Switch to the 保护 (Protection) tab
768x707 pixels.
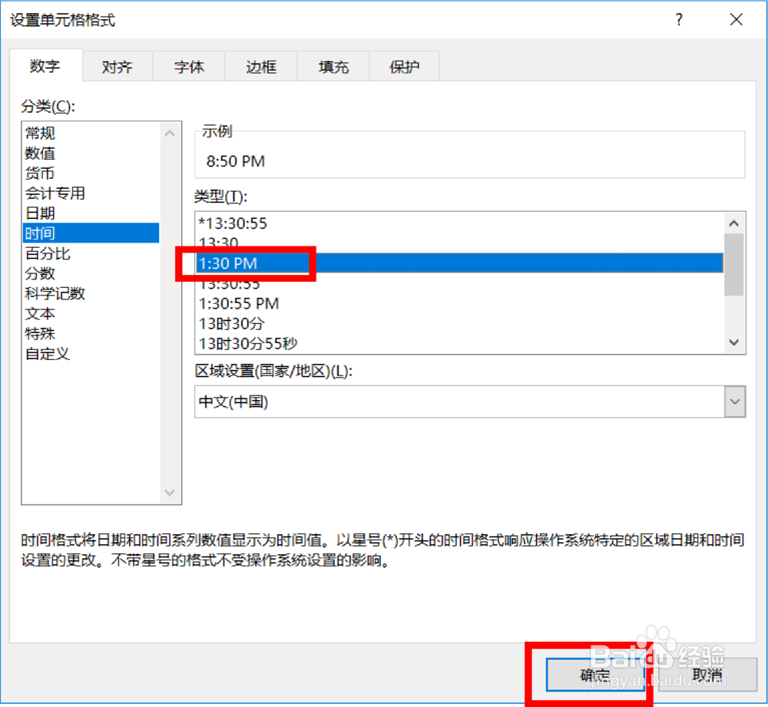403,67
